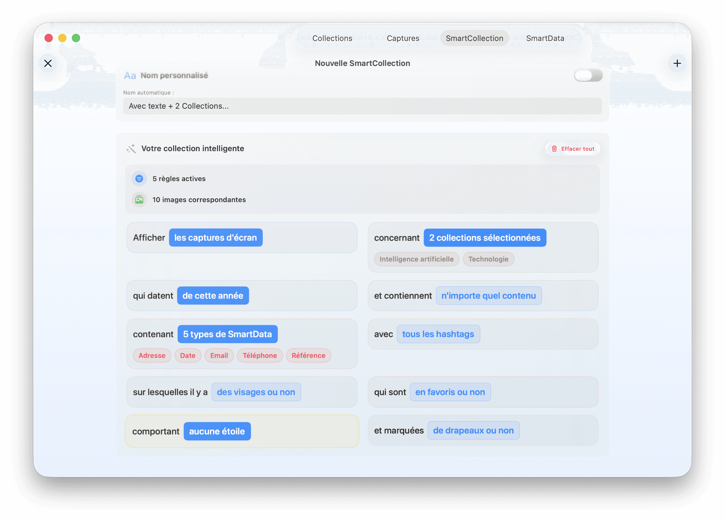Screen dimensions: 725x521
Task: Click the "2 collections sélectionnées" button
Action: (x=485, y=237)
